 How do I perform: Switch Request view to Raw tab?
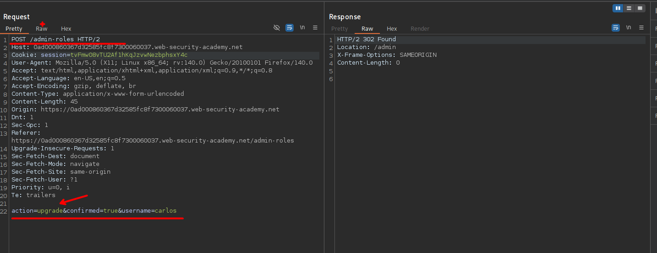41,28
